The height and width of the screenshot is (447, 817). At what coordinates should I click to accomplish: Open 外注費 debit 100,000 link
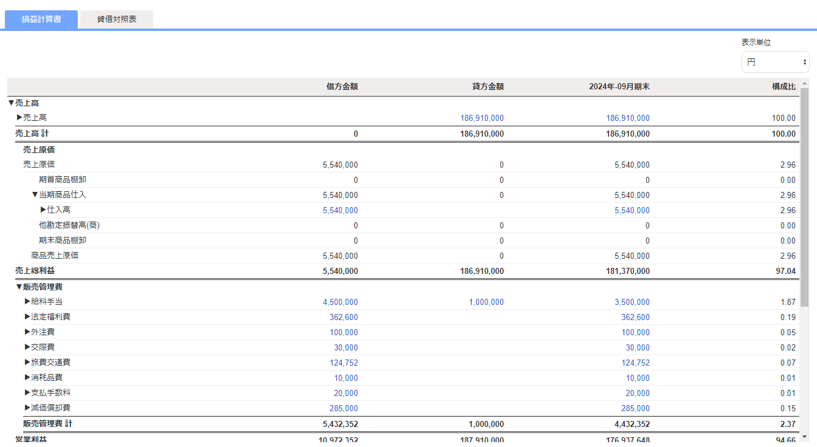(344, 332)
